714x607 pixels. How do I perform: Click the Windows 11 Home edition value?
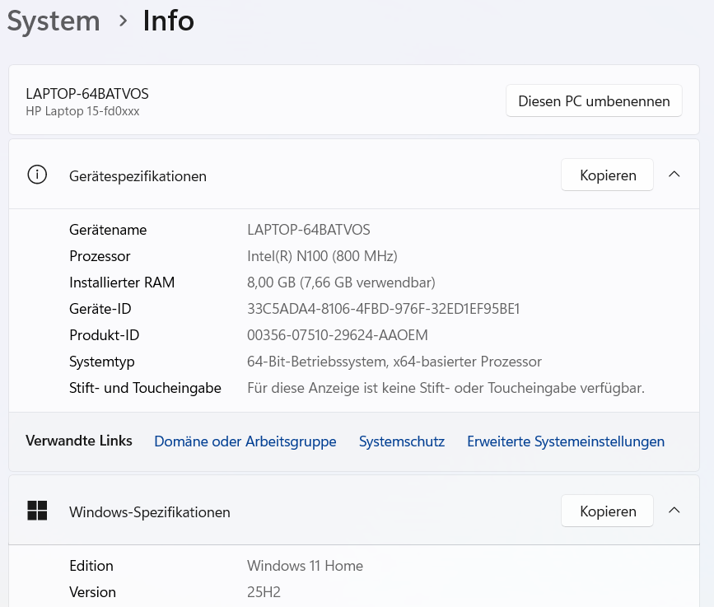[x=305, y=566]
